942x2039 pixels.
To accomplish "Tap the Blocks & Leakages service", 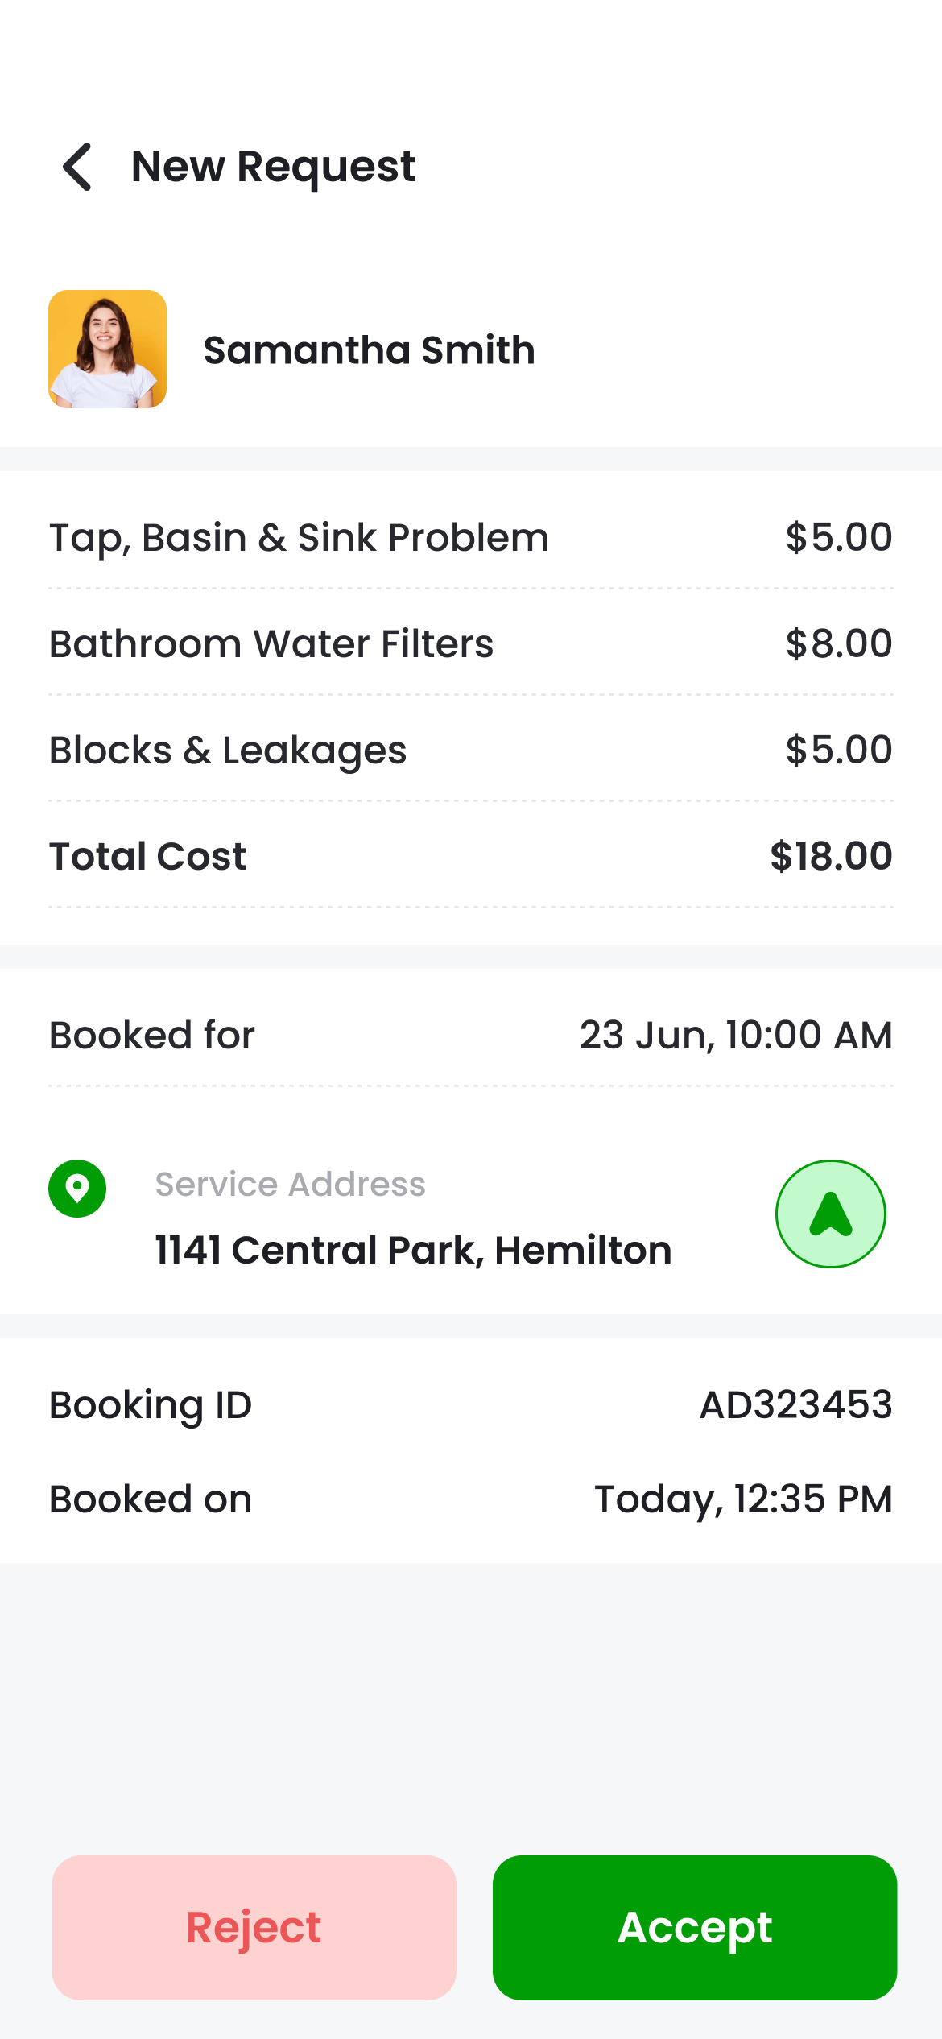I will (x=228, y=750).
